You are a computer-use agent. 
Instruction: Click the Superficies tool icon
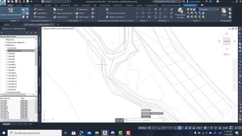click(35, 13)
